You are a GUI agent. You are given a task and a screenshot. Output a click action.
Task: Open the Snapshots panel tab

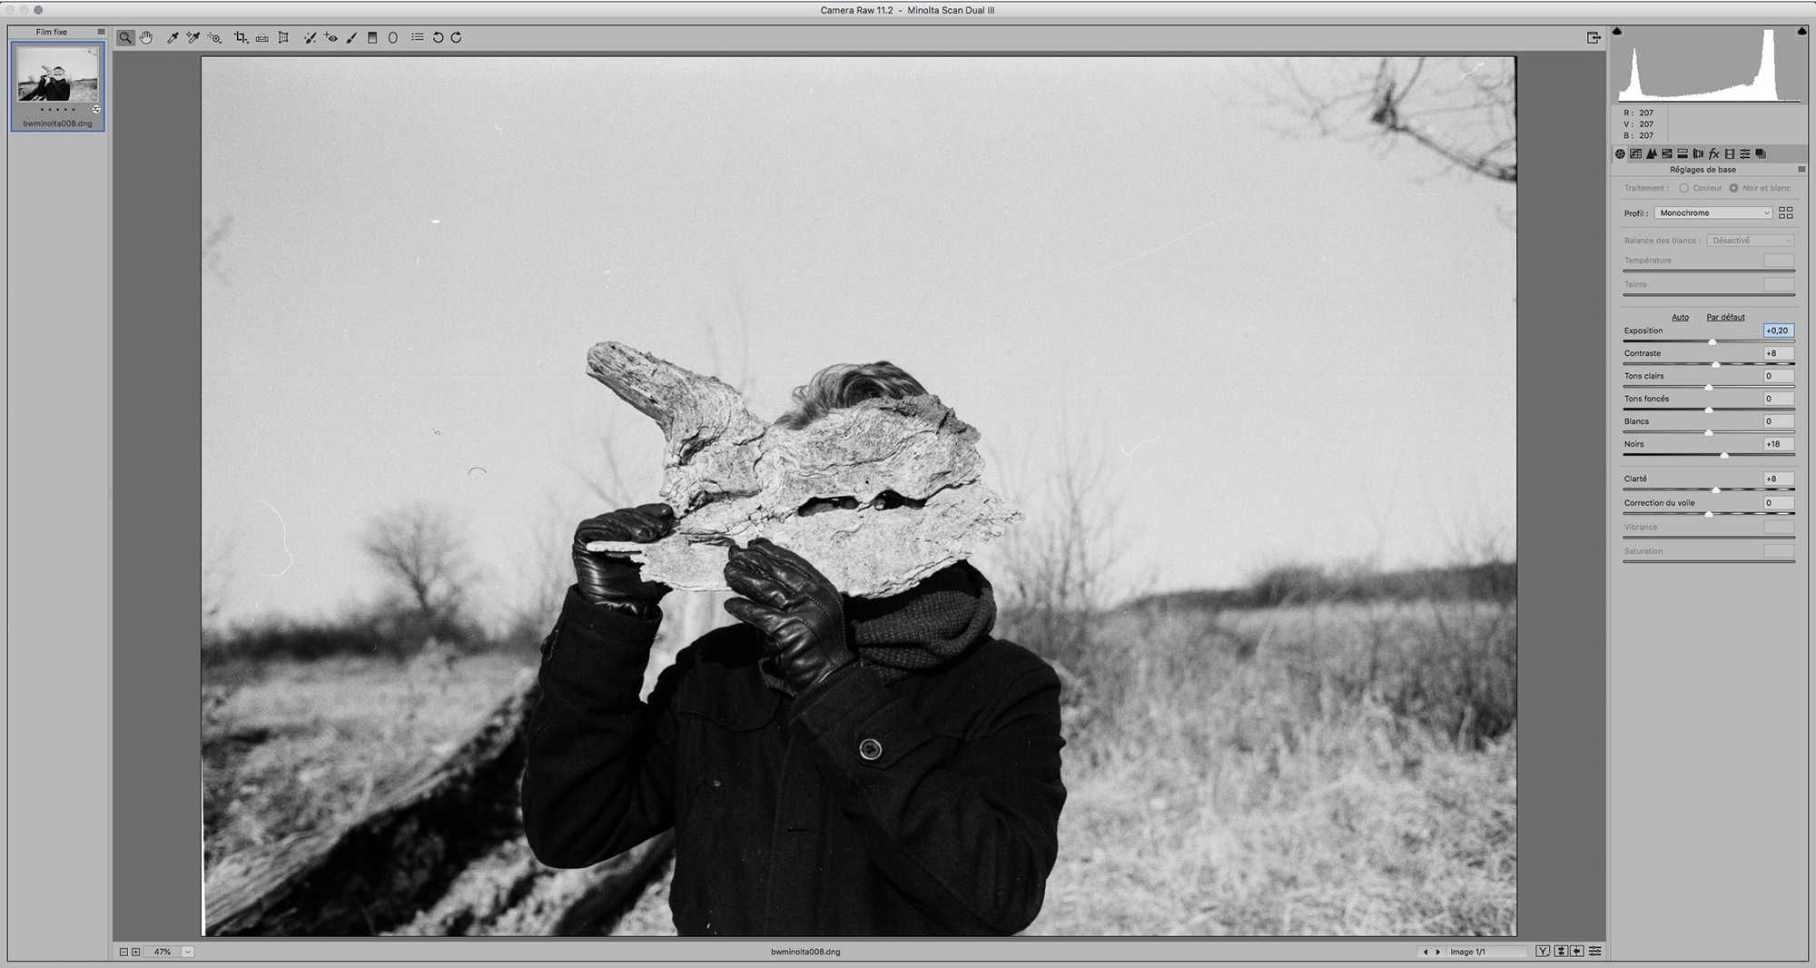click(x=1761, y=153)
